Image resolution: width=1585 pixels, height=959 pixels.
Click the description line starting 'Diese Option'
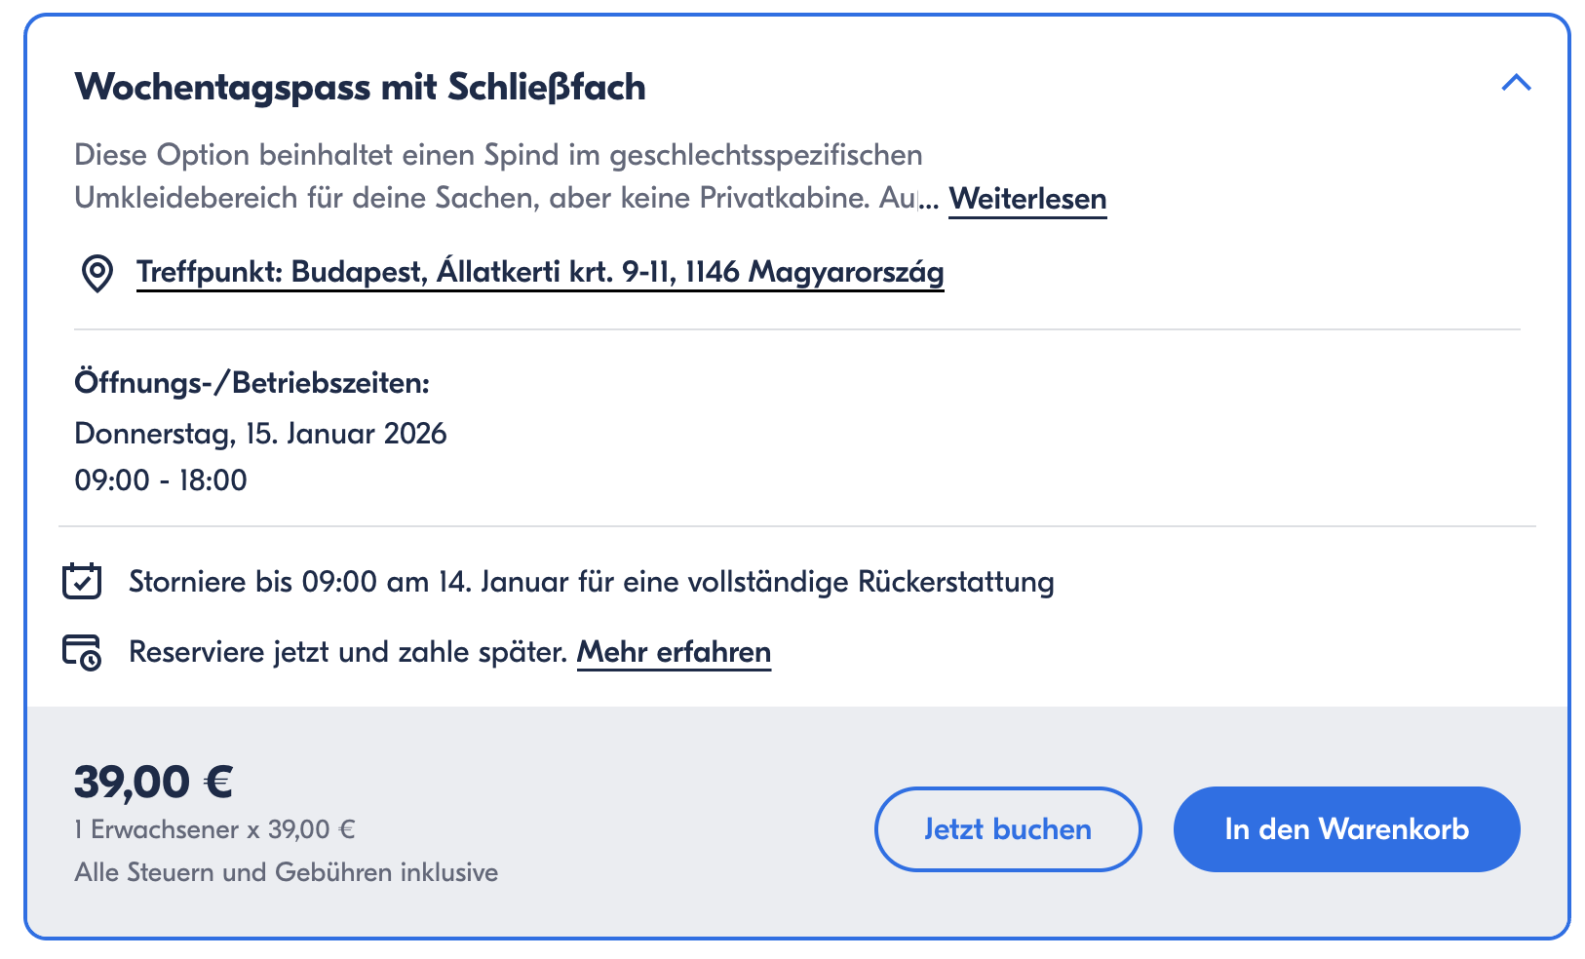498,155
